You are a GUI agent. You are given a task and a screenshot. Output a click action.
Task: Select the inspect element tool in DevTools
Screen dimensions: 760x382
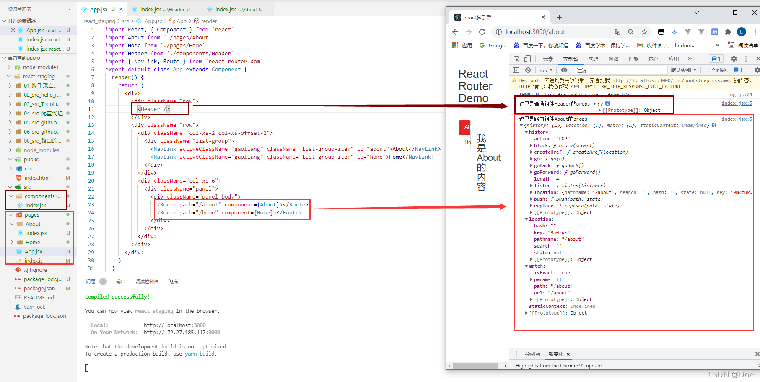pos(516,59)
